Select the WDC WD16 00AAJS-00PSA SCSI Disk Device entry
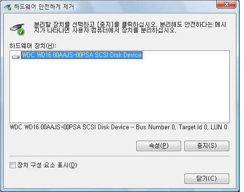The width and height of the screenshot is (244, 192). point(81,55)
